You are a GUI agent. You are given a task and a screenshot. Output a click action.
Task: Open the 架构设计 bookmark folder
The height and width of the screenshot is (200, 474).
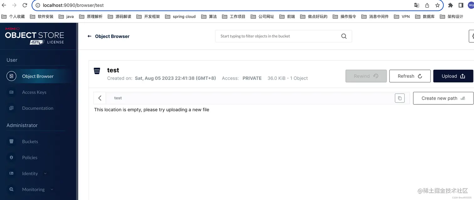[x=451, y=17]
